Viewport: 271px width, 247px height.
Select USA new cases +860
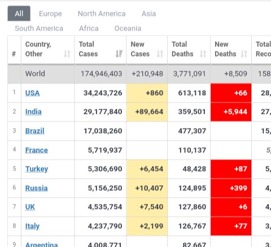point(155,93)
